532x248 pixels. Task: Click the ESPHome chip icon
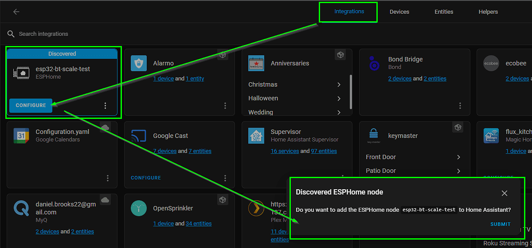click(21, 73)
